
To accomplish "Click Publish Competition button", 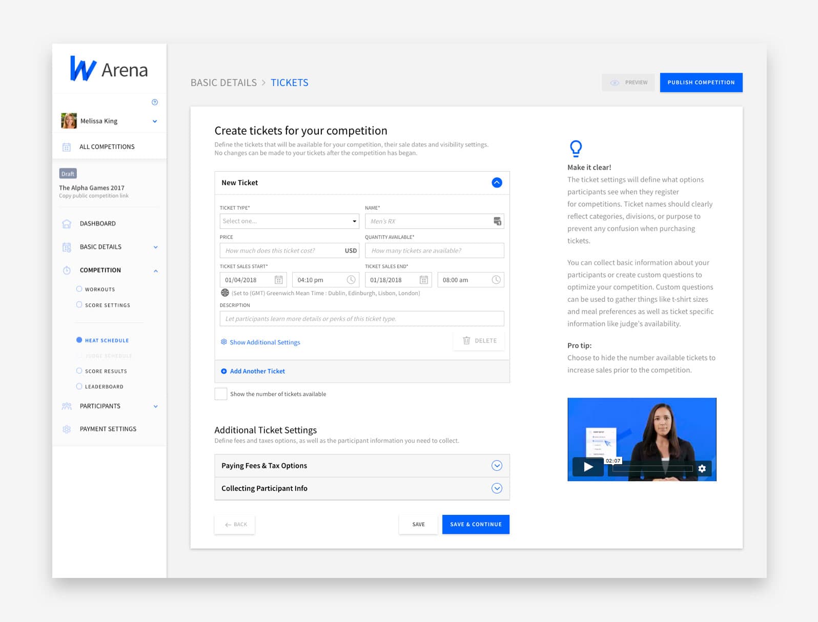I will point(701,82).
